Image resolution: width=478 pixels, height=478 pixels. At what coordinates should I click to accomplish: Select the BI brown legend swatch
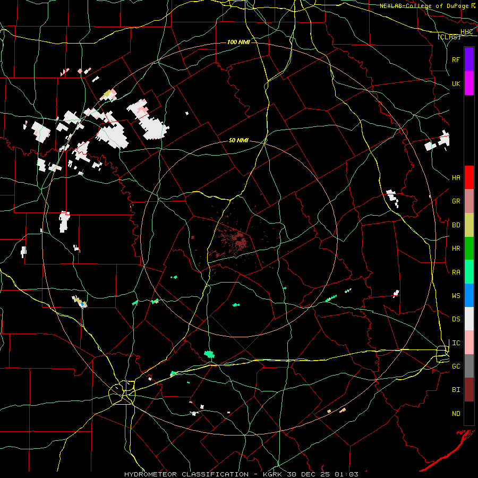469,390
